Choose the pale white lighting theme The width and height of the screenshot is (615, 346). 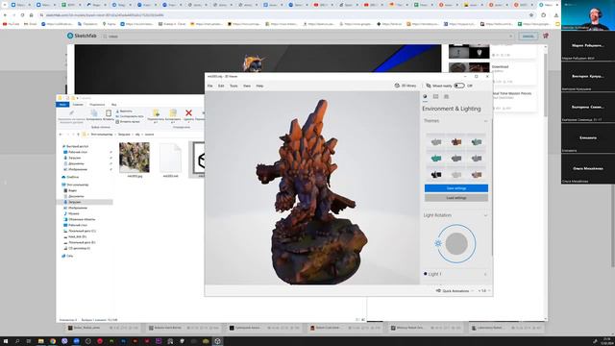tap(456, 175)
